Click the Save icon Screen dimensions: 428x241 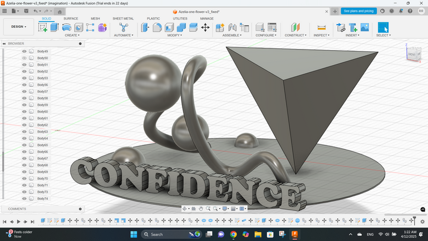(x=26, y=11)
